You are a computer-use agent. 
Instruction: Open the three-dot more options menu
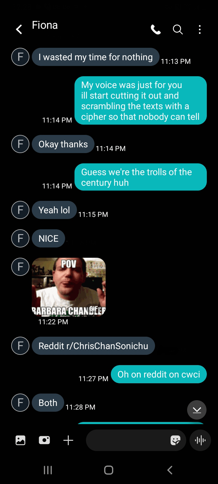200,29
